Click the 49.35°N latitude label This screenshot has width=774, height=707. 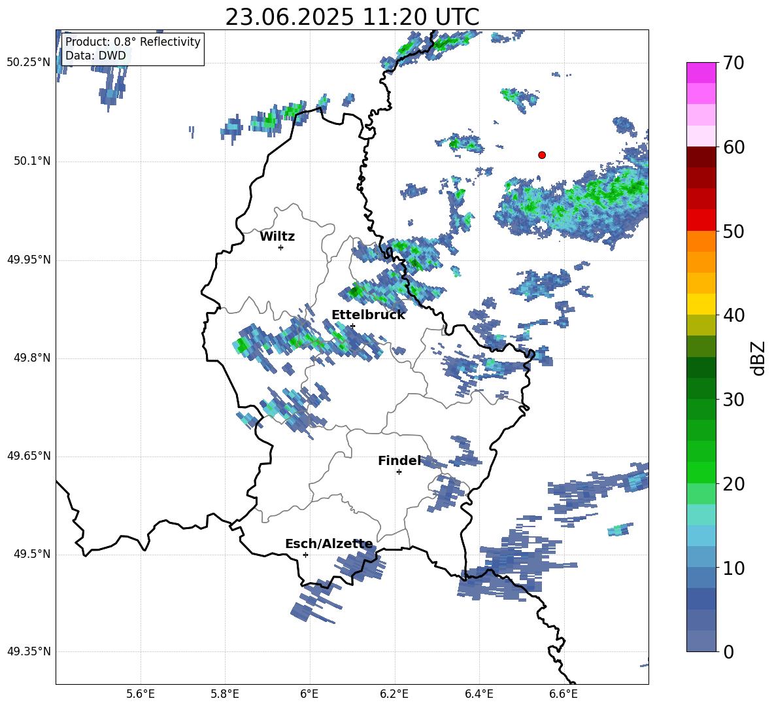click(29, 651)
